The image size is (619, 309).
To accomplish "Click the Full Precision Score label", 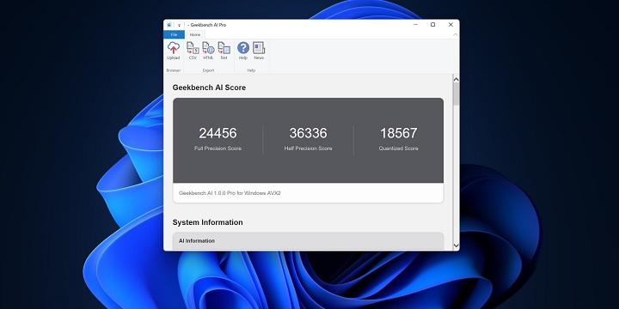I will coord(218,148).
